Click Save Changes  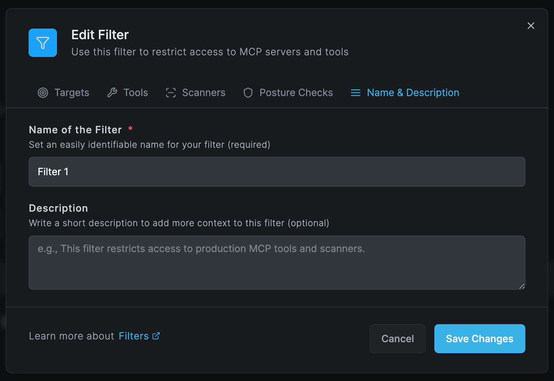(479, 339)
